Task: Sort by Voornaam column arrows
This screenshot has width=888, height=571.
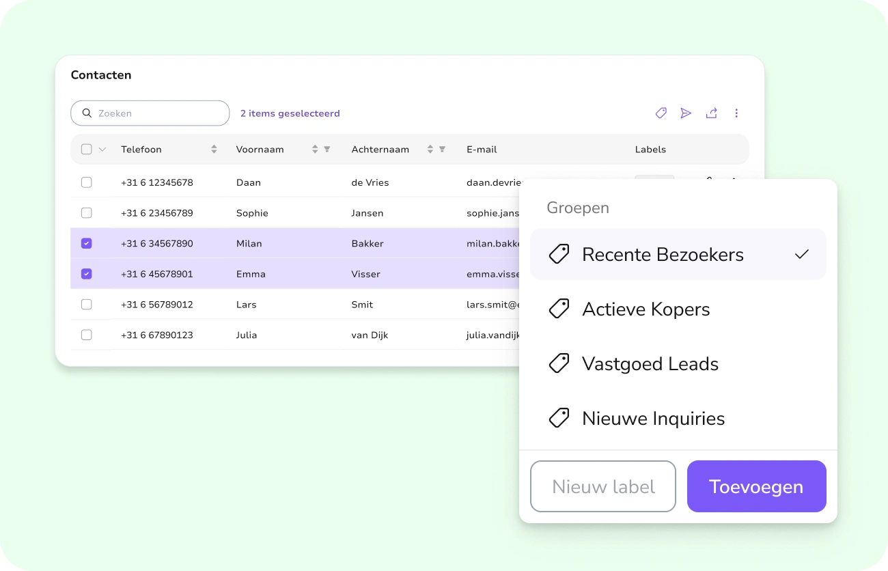Action: point(315,149)
